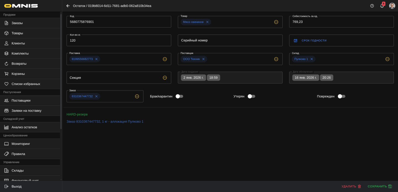The width and height of the screenshot is (398, 192).
Task: Clear the Пулково 1 warehouse chip
Action: click(311, 59)
